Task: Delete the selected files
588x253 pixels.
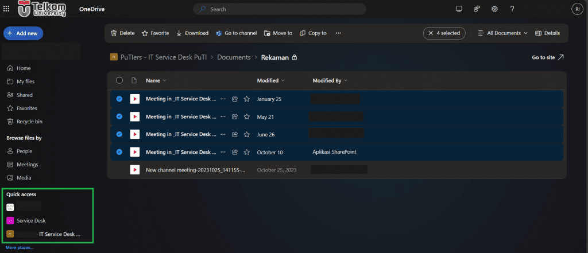Action: pos(123,33)
